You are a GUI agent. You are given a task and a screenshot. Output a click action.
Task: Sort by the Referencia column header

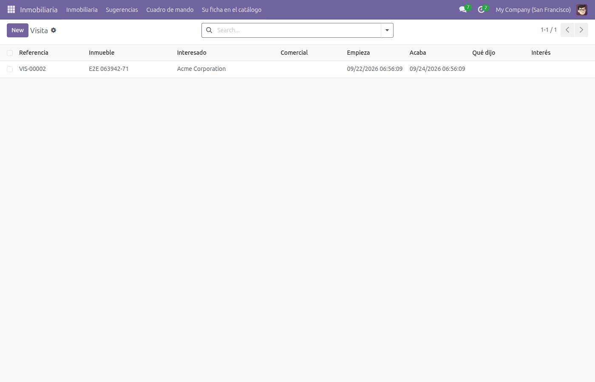[x=34, y=53]
